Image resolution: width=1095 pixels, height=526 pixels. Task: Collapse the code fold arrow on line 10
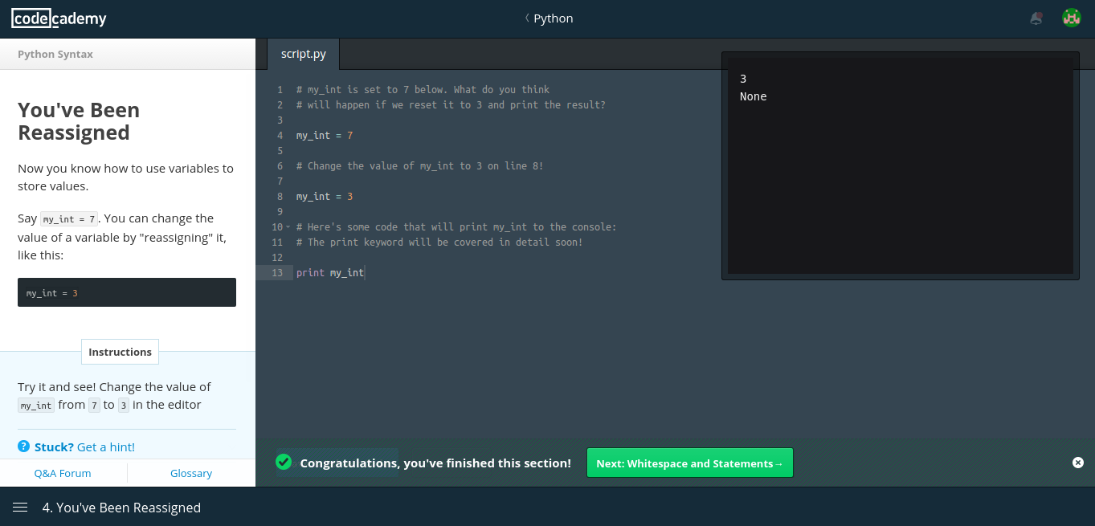[288, 227]
